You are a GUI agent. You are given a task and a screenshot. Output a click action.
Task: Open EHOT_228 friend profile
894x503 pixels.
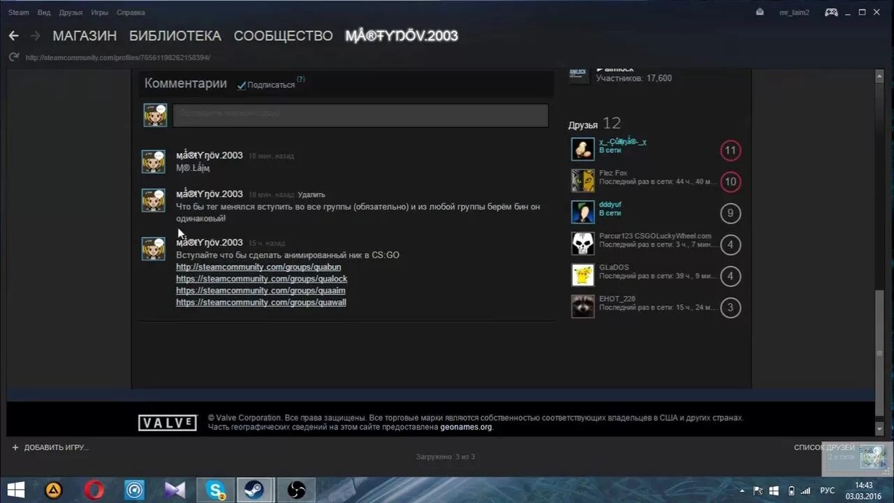pos(617,299)
